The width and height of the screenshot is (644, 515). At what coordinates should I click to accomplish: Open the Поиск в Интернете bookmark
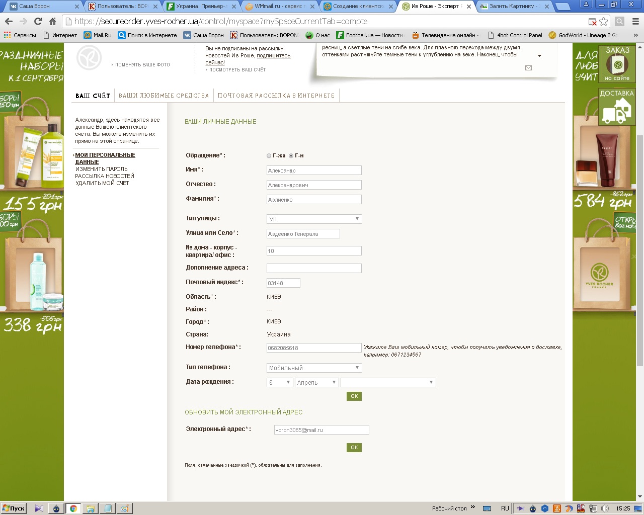[147, 35]
